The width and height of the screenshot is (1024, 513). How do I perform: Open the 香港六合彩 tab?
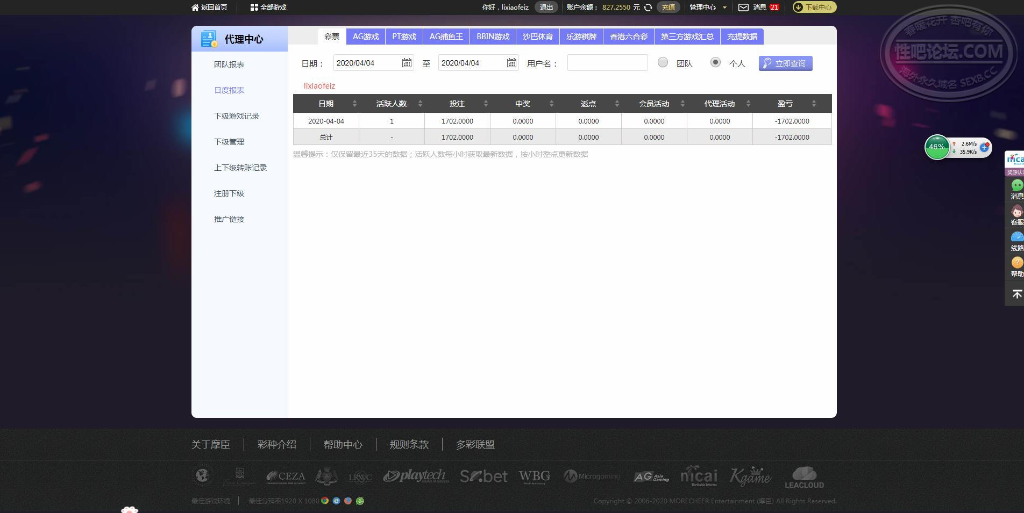629,37
